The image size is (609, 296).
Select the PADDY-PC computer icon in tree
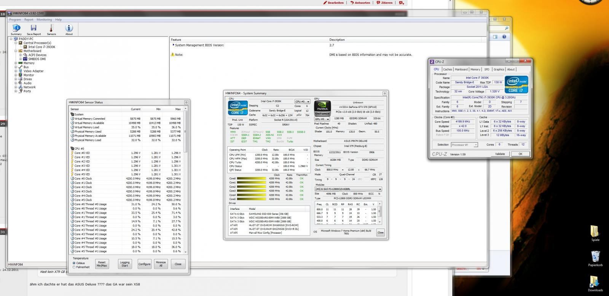coord(16,39)
